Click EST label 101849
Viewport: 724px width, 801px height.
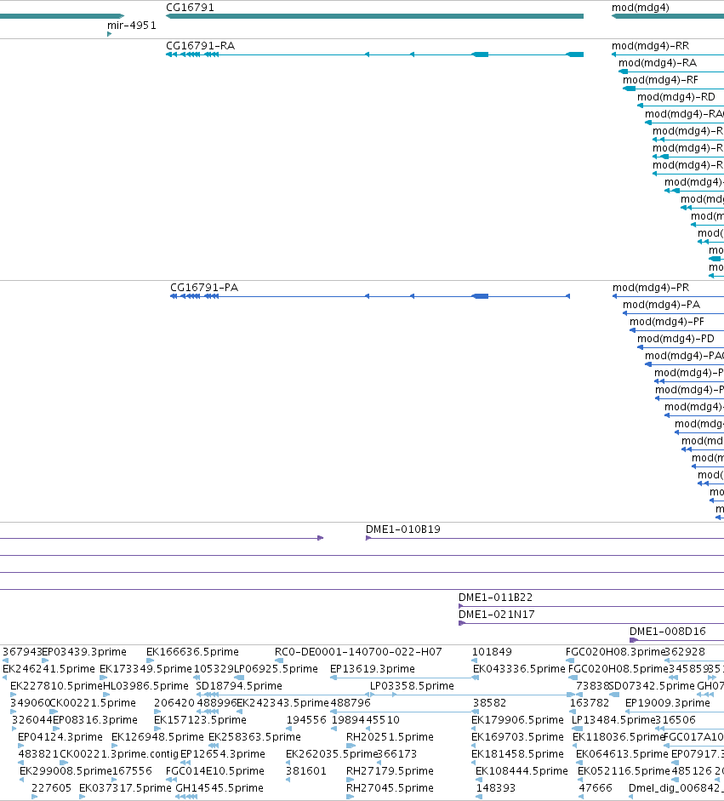click(x=492, y=652)
